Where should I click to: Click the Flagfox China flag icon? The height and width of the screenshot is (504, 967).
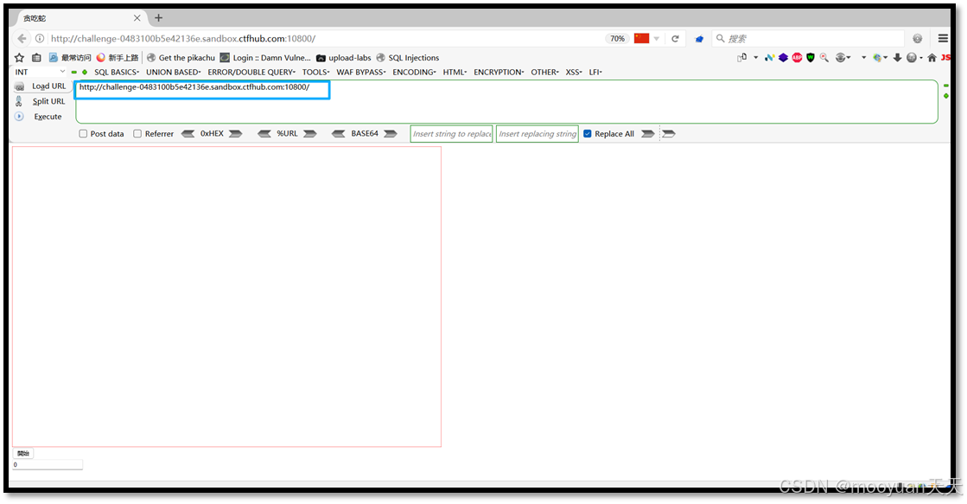pos(640,38)
